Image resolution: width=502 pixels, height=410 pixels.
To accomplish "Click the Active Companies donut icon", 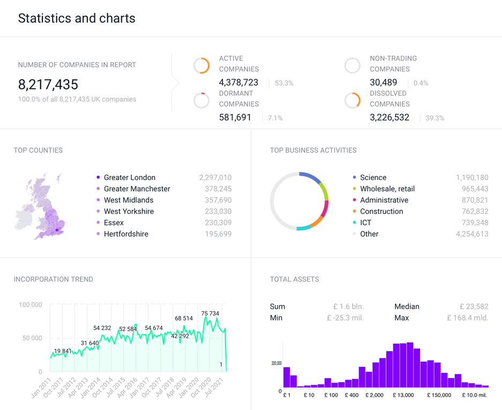I will click(x=201, y=65).
